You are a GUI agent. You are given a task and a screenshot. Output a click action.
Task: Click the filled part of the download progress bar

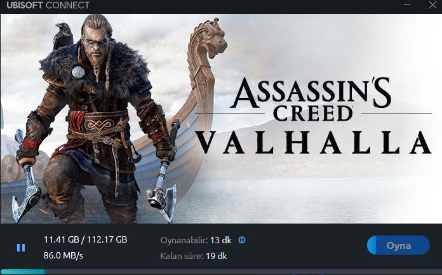pos(23,272)
